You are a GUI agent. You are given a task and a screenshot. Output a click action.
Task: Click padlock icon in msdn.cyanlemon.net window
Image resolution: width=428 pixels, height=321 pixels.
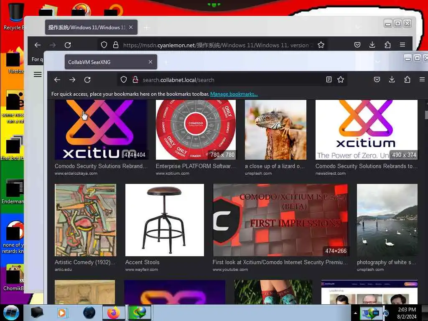click(x=116, y=45)
